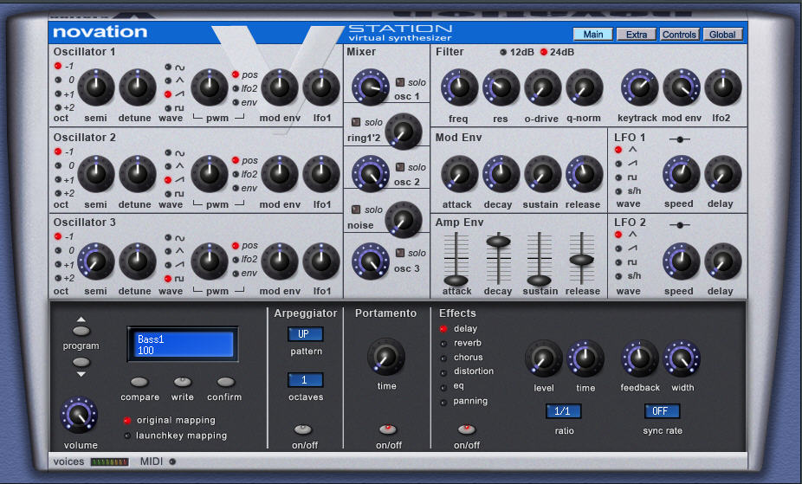Toggle solo for ring1*2 in Mixer

(356, 122)
